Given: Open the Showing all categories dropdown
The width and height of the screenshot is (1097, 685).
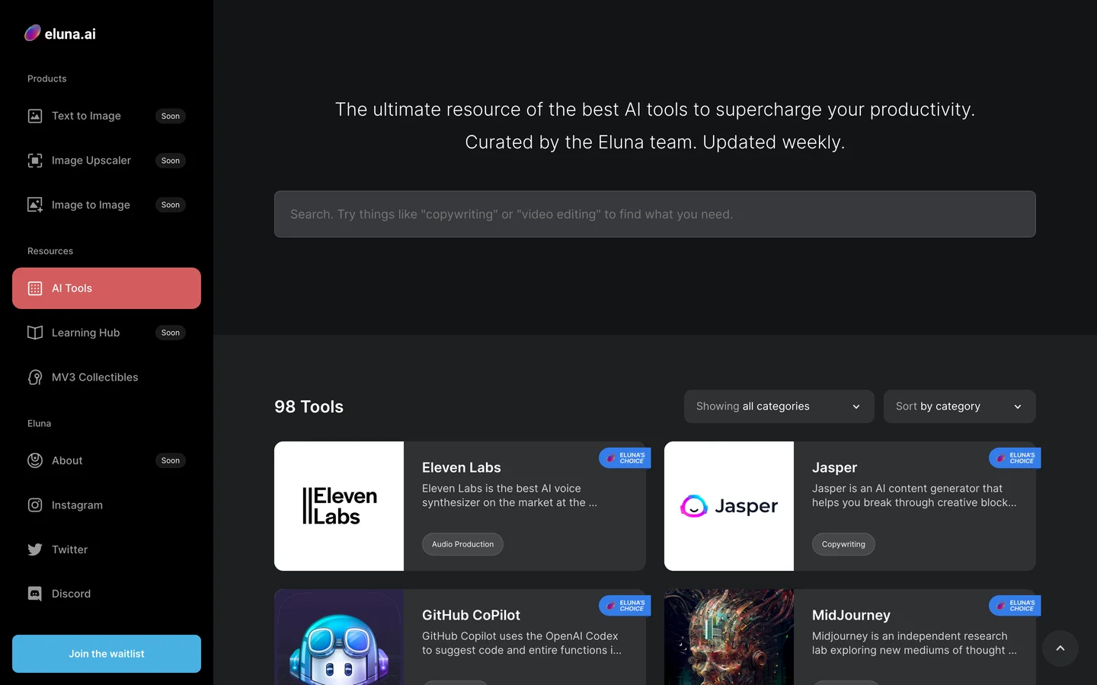Looking at the screenshot, I should (x=779, y=406).
